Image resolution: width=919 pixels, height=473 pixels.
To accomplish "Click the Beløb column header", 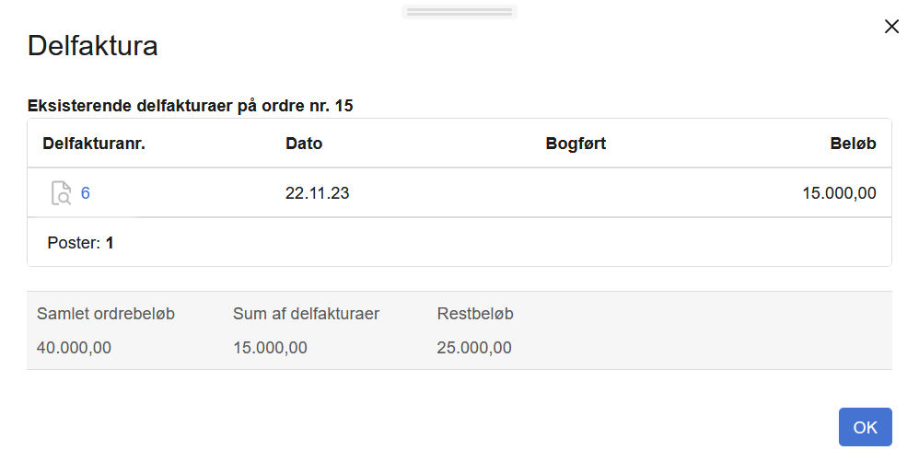I will pyautogui.click(x=853, y=144).
